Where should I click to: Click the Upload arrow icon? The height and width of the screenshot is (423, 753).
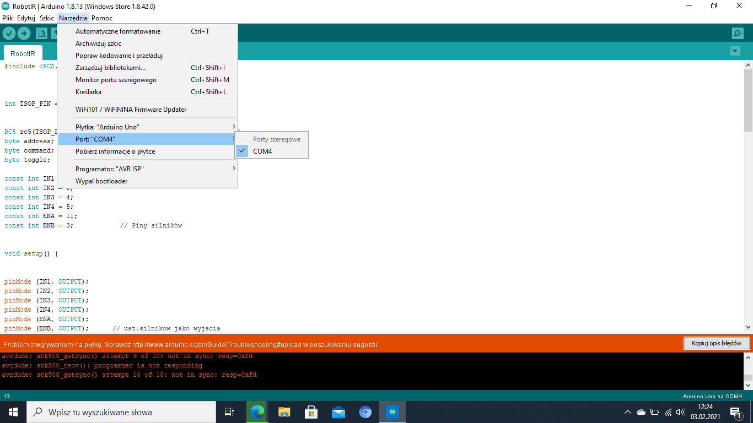(24, 34)
